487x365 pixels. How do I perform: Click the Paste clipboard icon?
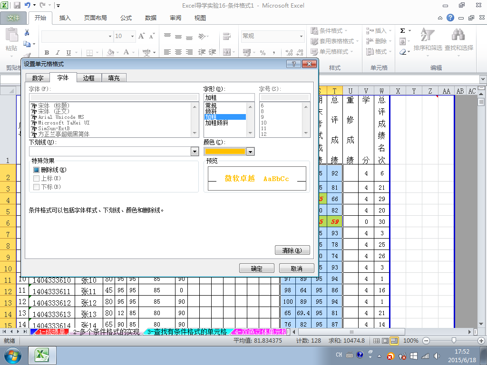[x=11, y=35]
